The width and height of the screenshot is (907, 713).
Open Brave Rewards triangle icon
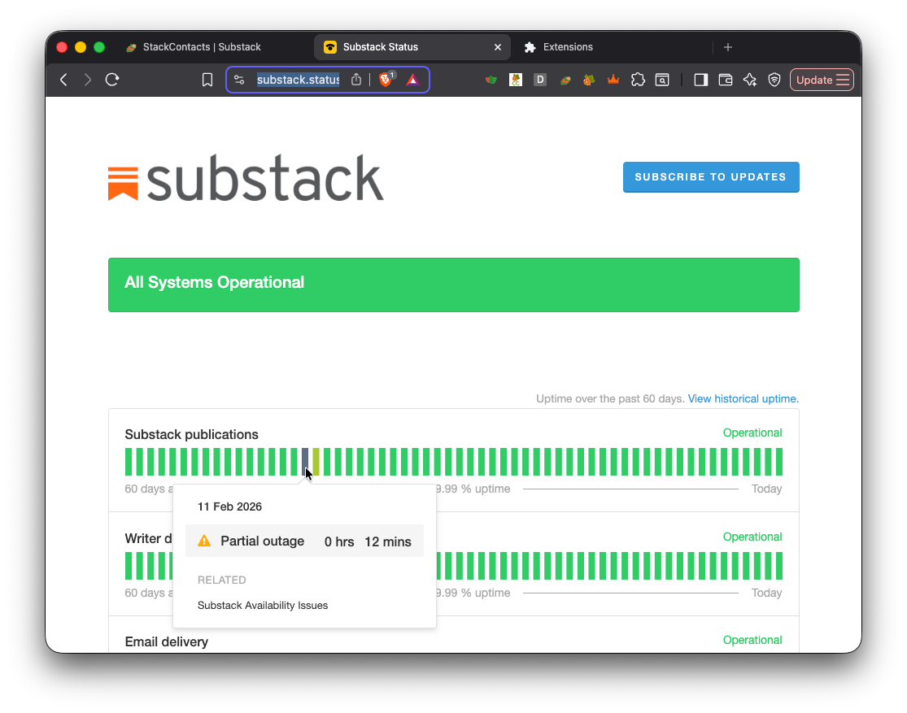click(412, 80)
